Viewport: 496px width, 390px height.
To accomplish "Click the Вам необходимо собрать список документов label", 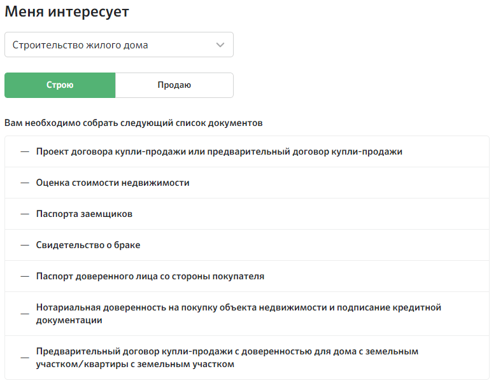I will coord(134,123).
